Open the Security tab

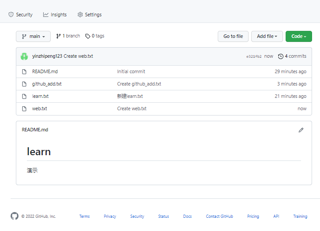pos(20,15)
